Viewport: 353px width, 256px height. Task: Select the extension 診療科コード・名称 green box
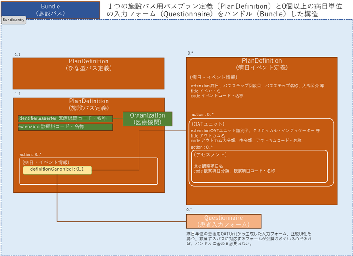tap(65, 127)
